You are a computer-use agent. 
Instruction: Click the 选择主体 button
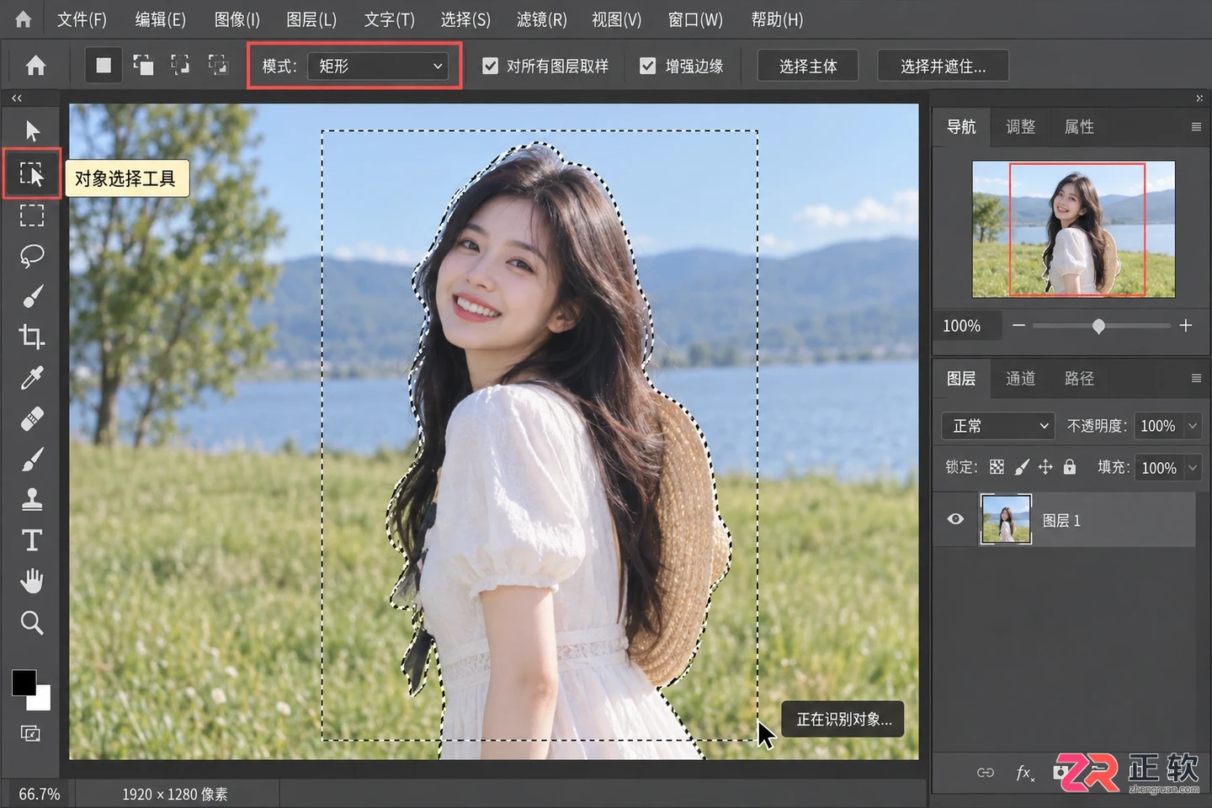click(808, 66)
